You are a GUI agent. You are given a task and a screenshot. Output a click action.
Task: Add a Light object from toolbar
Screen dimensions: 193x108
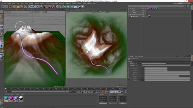pos(83,7)
